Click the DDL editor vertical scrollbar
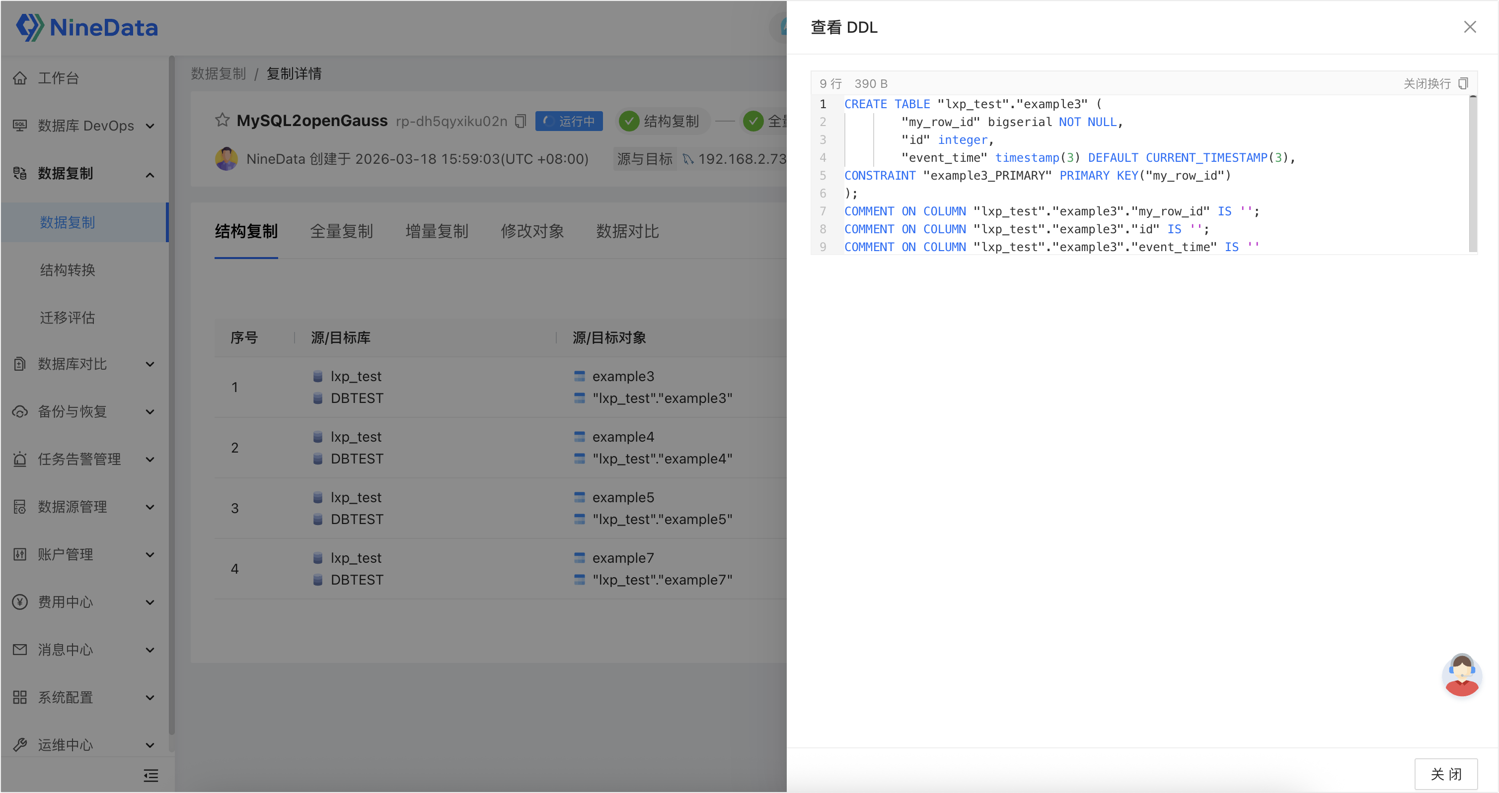The height and width of the screenshot is (793, 1499). [1473, 174]
